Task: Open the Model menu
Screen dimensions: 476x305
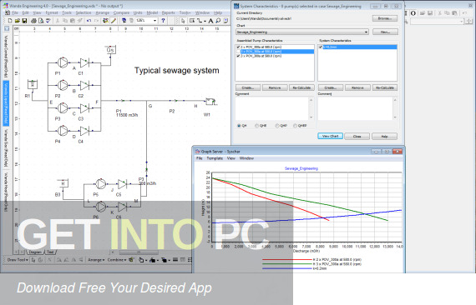Action: (152, 13)
